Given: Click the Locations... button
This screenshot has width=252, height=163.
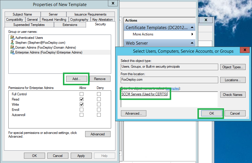Looking at the screenshot, I should tap(233, 80).
